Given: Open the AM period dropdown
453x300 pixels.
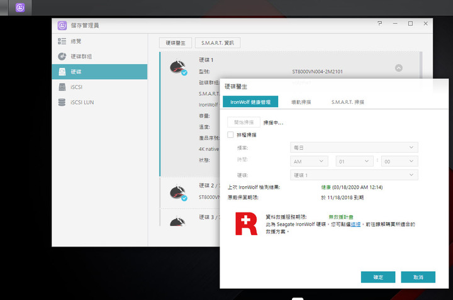Looking at the screenshot, I should (x=309, y=161).
